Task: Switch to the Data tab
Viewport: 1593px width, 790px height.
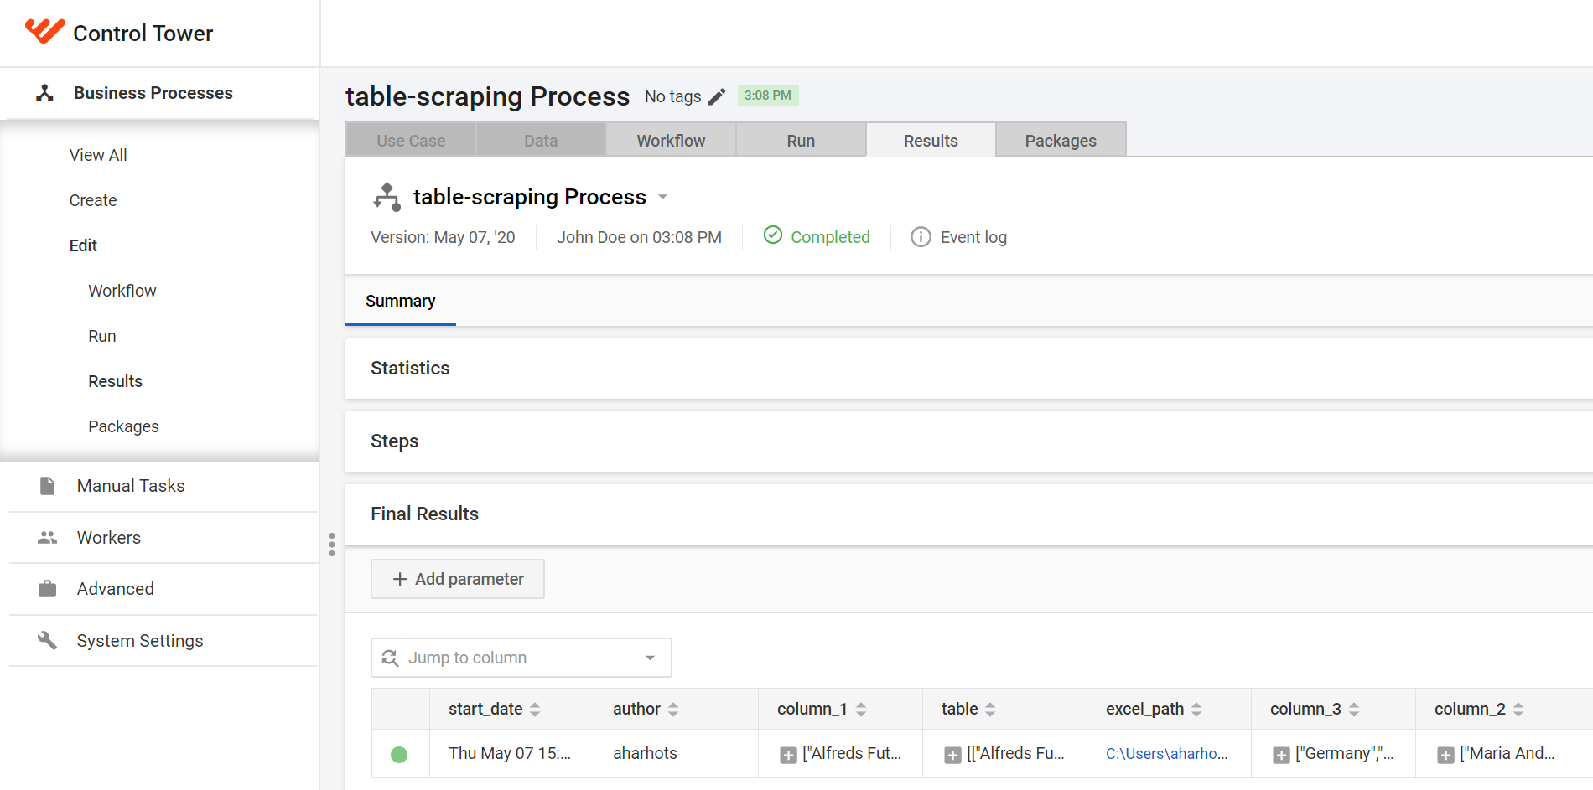Action: pos(541,140)
